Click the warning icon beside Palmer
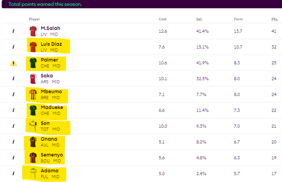Image resolution: width=282 pixels, height=182 pixels. [x=13, y=63]
